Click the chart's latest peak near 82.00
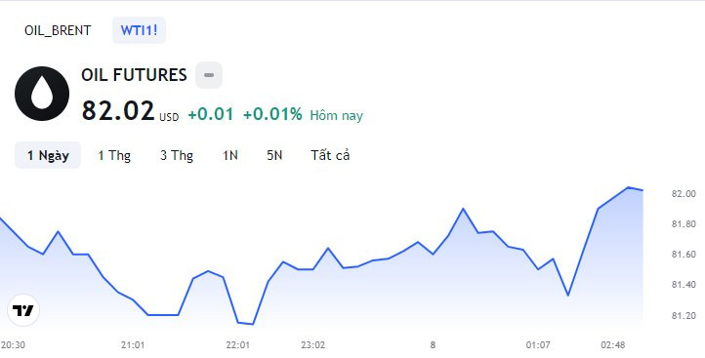Screen dimensions: 705x358 [x=628, y=187]
